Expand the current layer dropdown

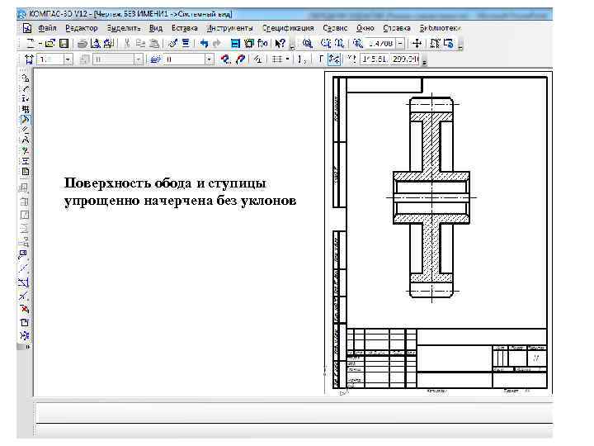(209, 59)
